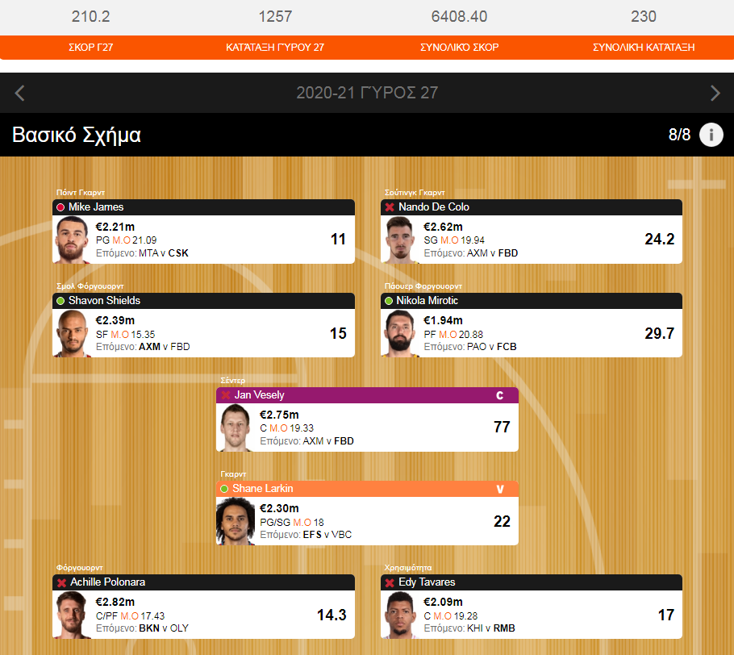The width and height of the screenshot is (734, 655).
Task: Click captain C badge on Jan Vesely
Action: coord(499,395)
